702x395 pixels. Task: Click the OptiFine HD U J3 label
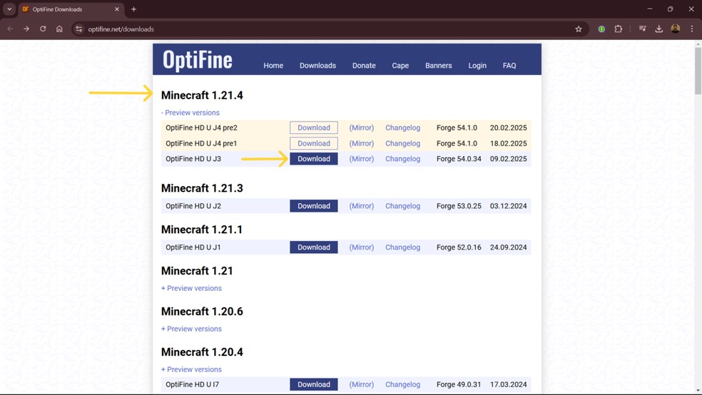193,159
